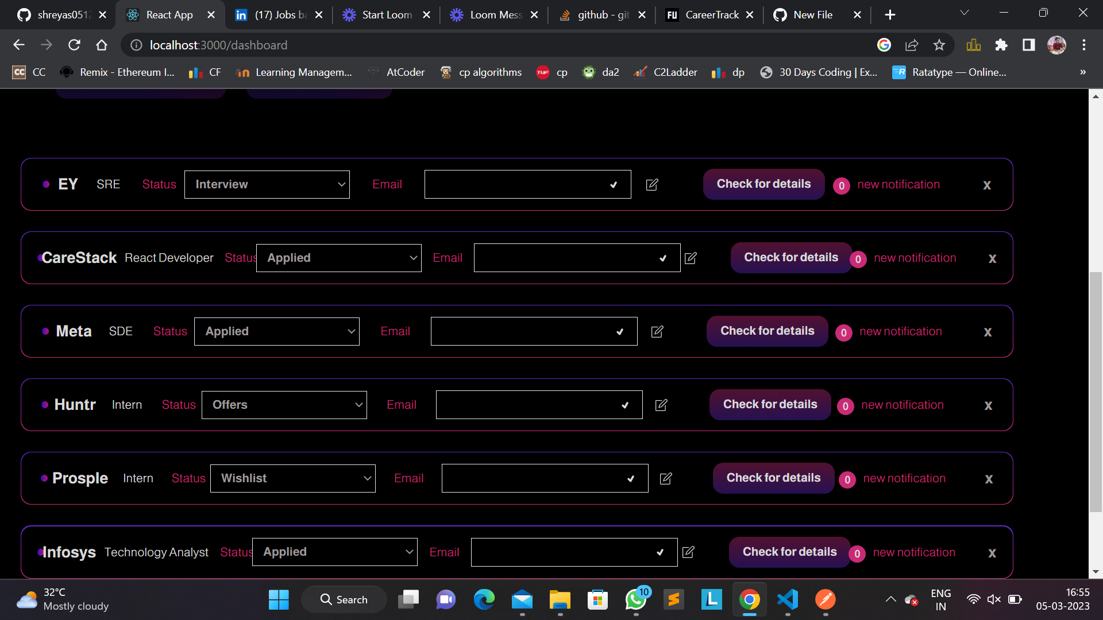Click Check for details on the Meta row
Image resolution: width=1103 pixels, height=620 pixels.
point(766,331)
